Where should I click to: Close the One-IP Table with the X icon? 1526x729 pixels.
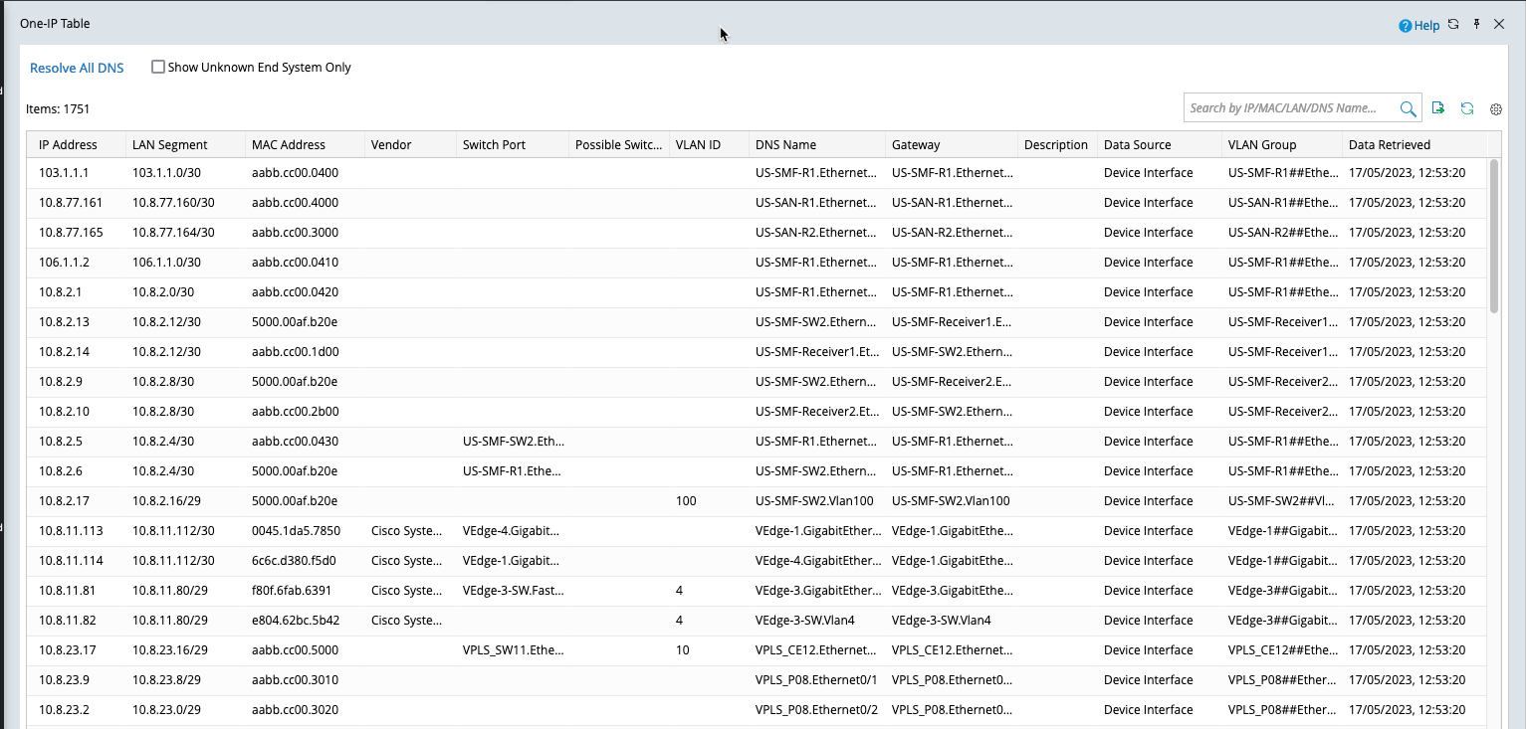pos(1499,24)
